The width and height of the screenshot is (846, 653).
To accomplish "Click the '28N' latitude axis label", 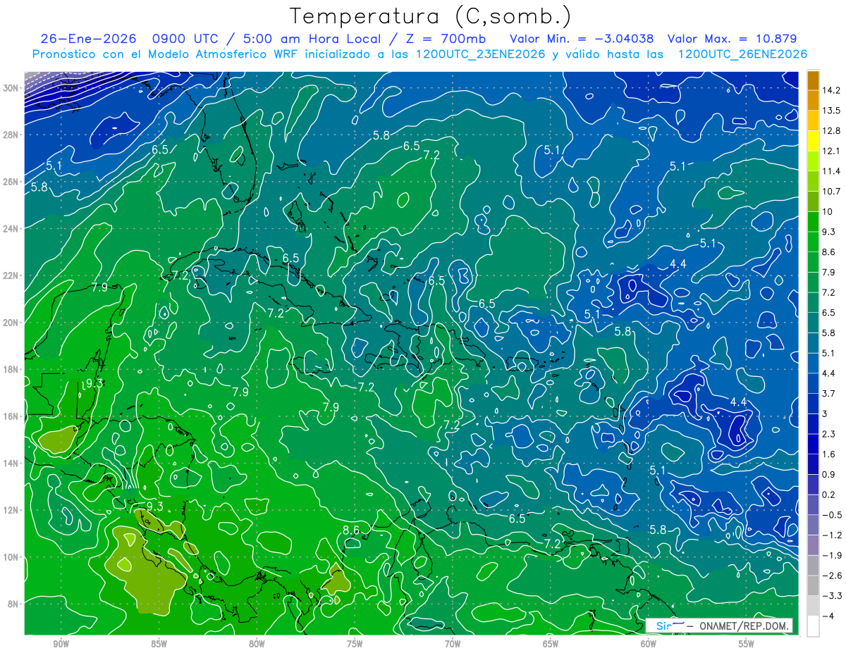I will pos(11,135).
